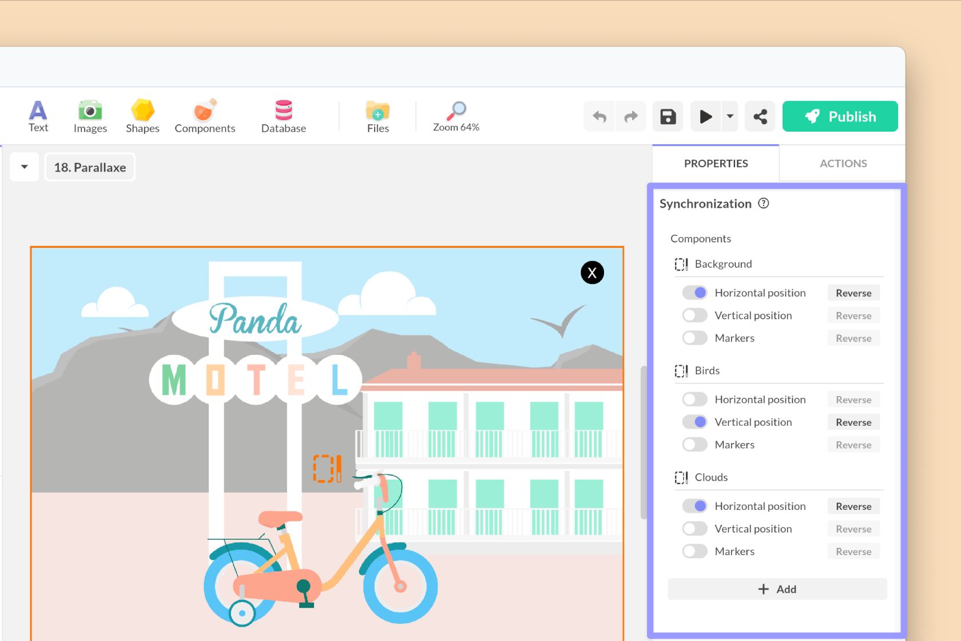This screenshot has height=641, width=961.
Task: Enable Birds horizontal position toggle
Action: click(x=694, y=399)
